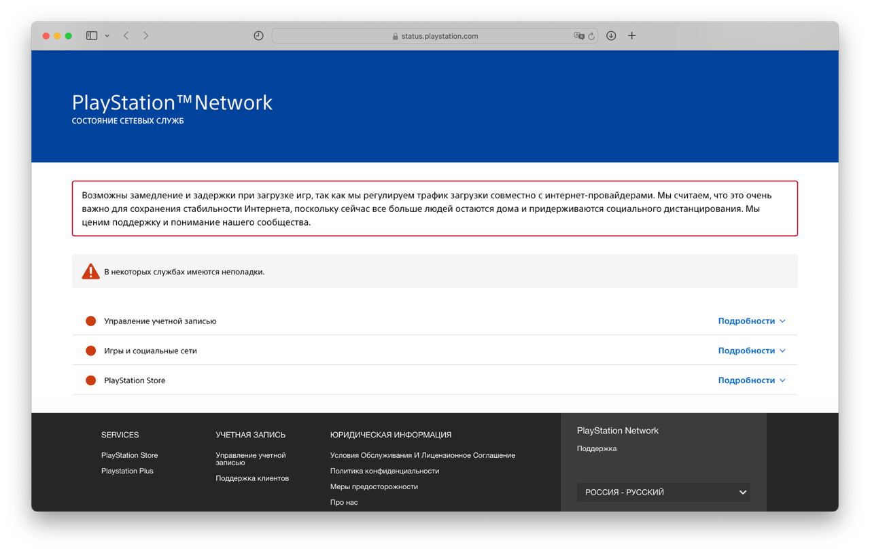Open Про нас footer link

click(x=344, y=502)
